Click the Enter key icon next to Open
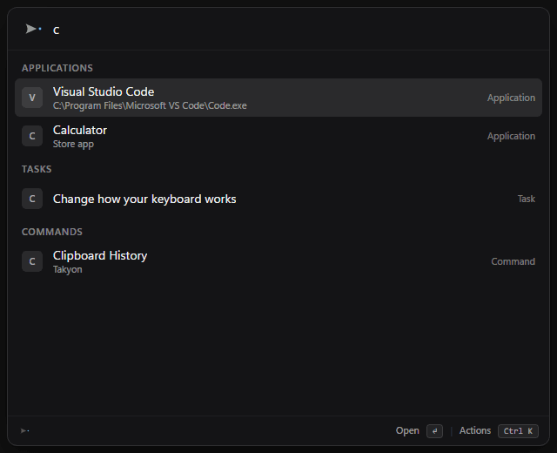Screen dimensions: 557x453 (434, 431)
